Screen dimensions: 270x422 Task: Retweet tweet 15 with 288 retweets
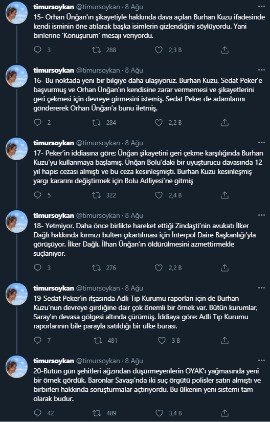pyautogui.click(x=96, y=50)
